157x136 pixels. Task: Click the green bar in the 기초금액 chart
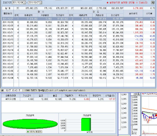click(86, 124)
